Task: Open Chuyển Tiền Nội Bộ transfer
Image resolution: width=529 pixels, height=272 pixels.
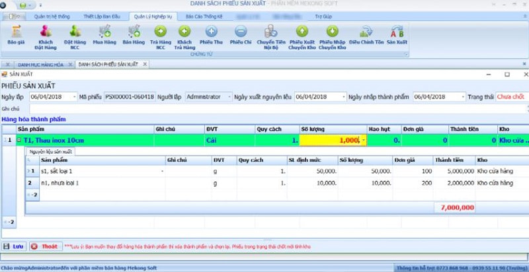Action: (x=270, y=36)
